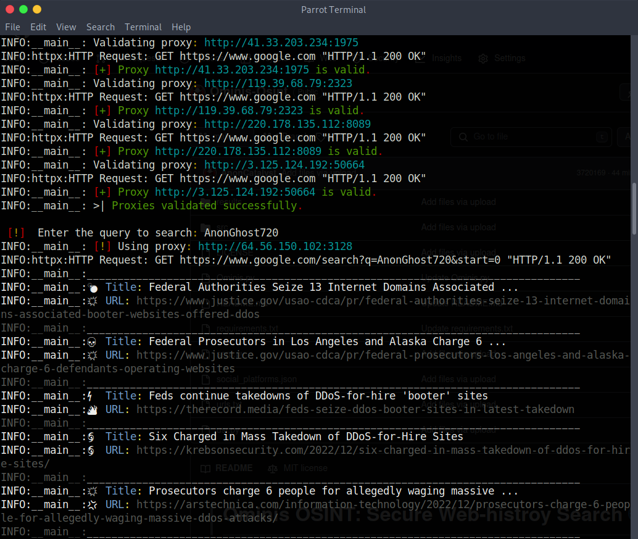This screenshot has height=539, width=638.
Task: Click the red close window button
Action: [x=10, y=9]
